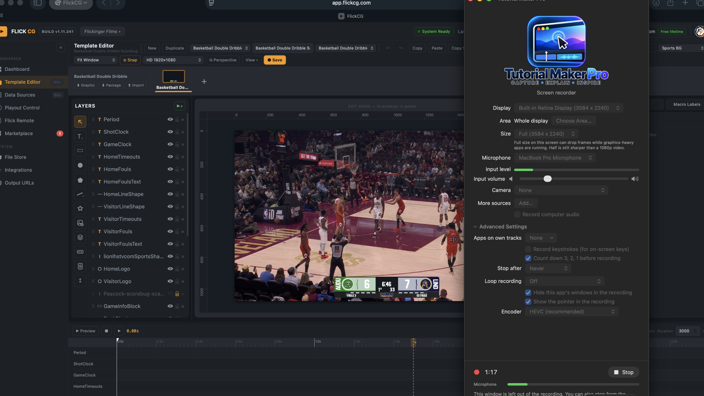
Task: Select the Line drawing tool
Action: (80, 194)
